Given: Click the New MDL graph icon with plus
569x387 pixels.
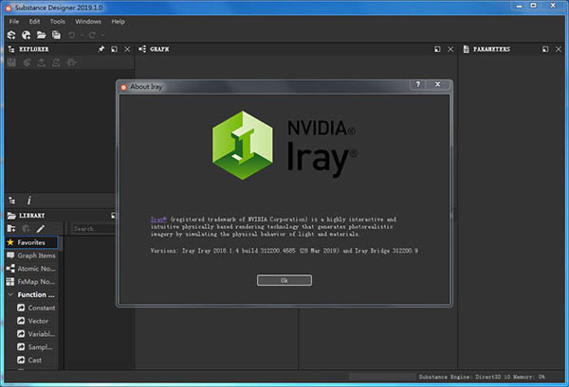Looking at the screenshot, I should click(27, 35).
